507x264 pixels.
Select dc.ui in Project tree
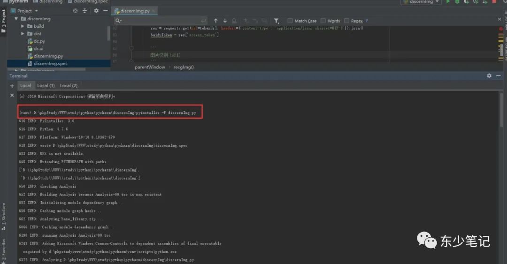38,49
